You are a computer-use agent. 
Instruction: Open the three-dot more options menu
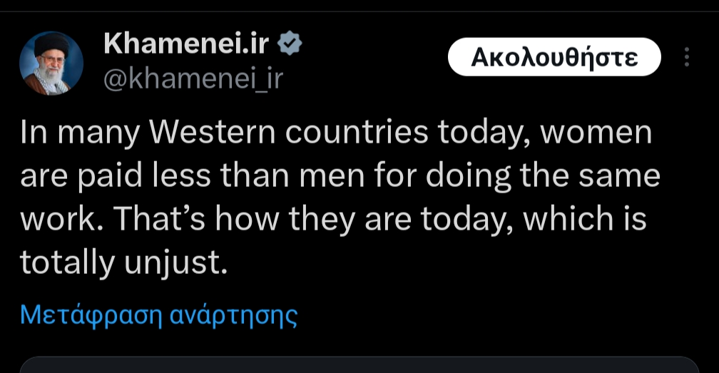point(687,57)
